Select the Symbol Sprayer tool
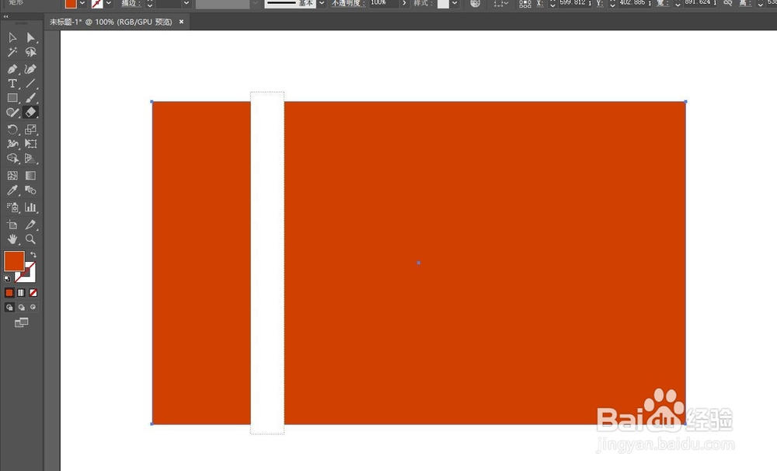This screenshot has width=777, height=471. 12,208
